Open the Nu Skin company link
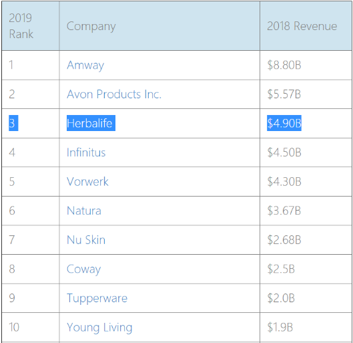353x343 pixels. point(86,240)
